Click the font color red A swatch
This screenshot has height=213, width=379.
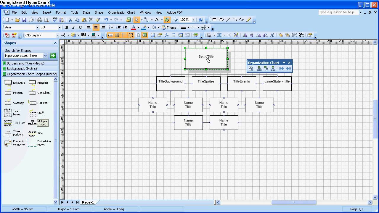(134, 28)
